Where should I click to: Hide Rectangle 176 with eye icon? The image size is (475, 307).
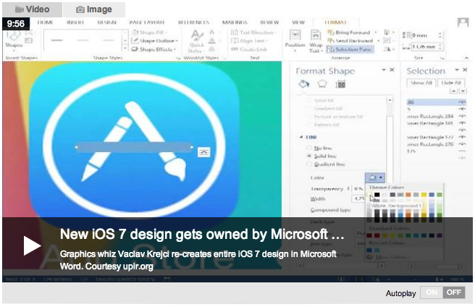tap(462, 145)
